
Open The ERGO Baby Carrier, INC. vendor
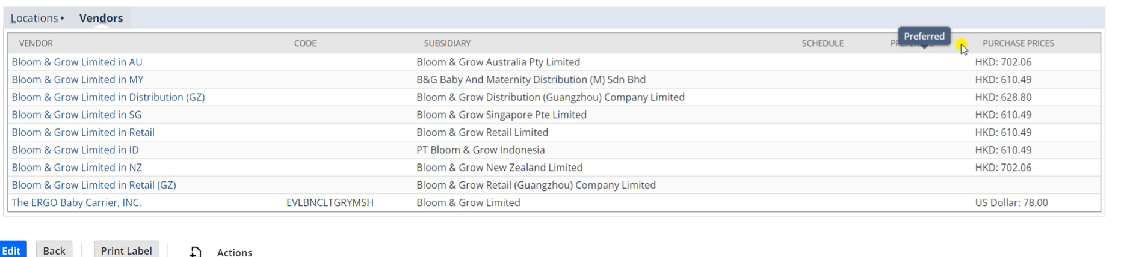tap(76, 202)
